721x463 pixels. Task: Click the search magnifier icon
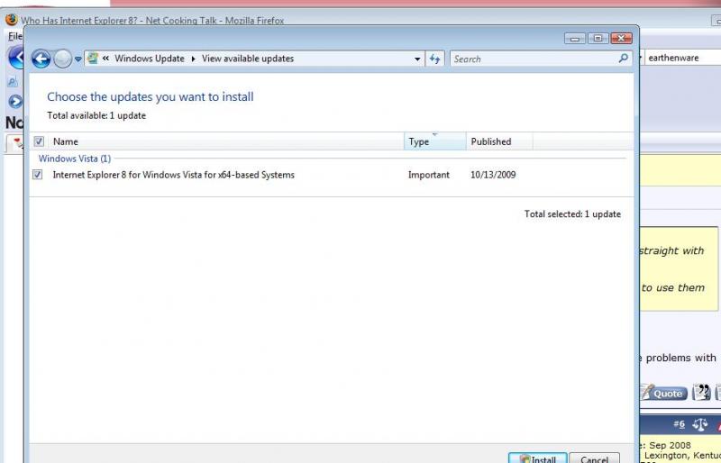pos(623,59)
